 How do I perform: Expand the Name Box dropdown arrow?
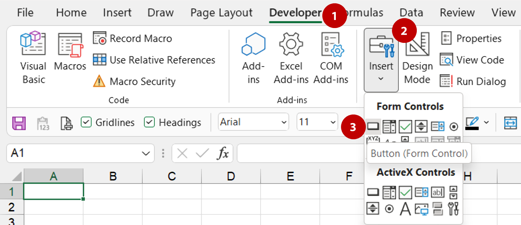pos(146,153)
